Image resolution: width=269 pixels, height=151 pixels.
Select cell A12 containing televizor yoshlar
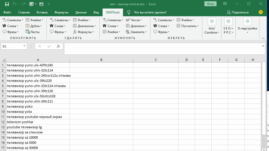pyautogui.click(x=37, y=122)
